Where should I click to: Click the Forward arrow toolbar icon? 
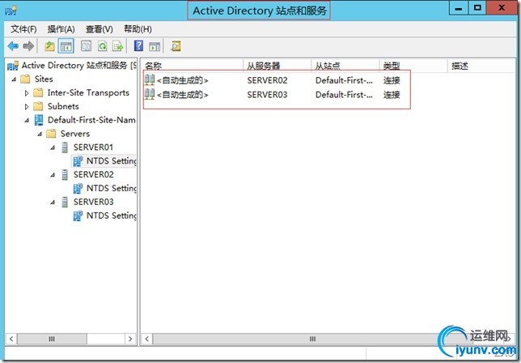[x=28, y=46]
